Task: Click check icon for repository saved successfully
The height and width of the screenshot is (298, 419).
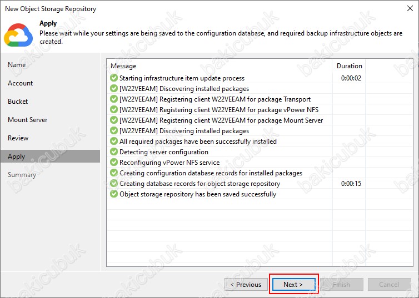Action: click(x=114, y=194)
